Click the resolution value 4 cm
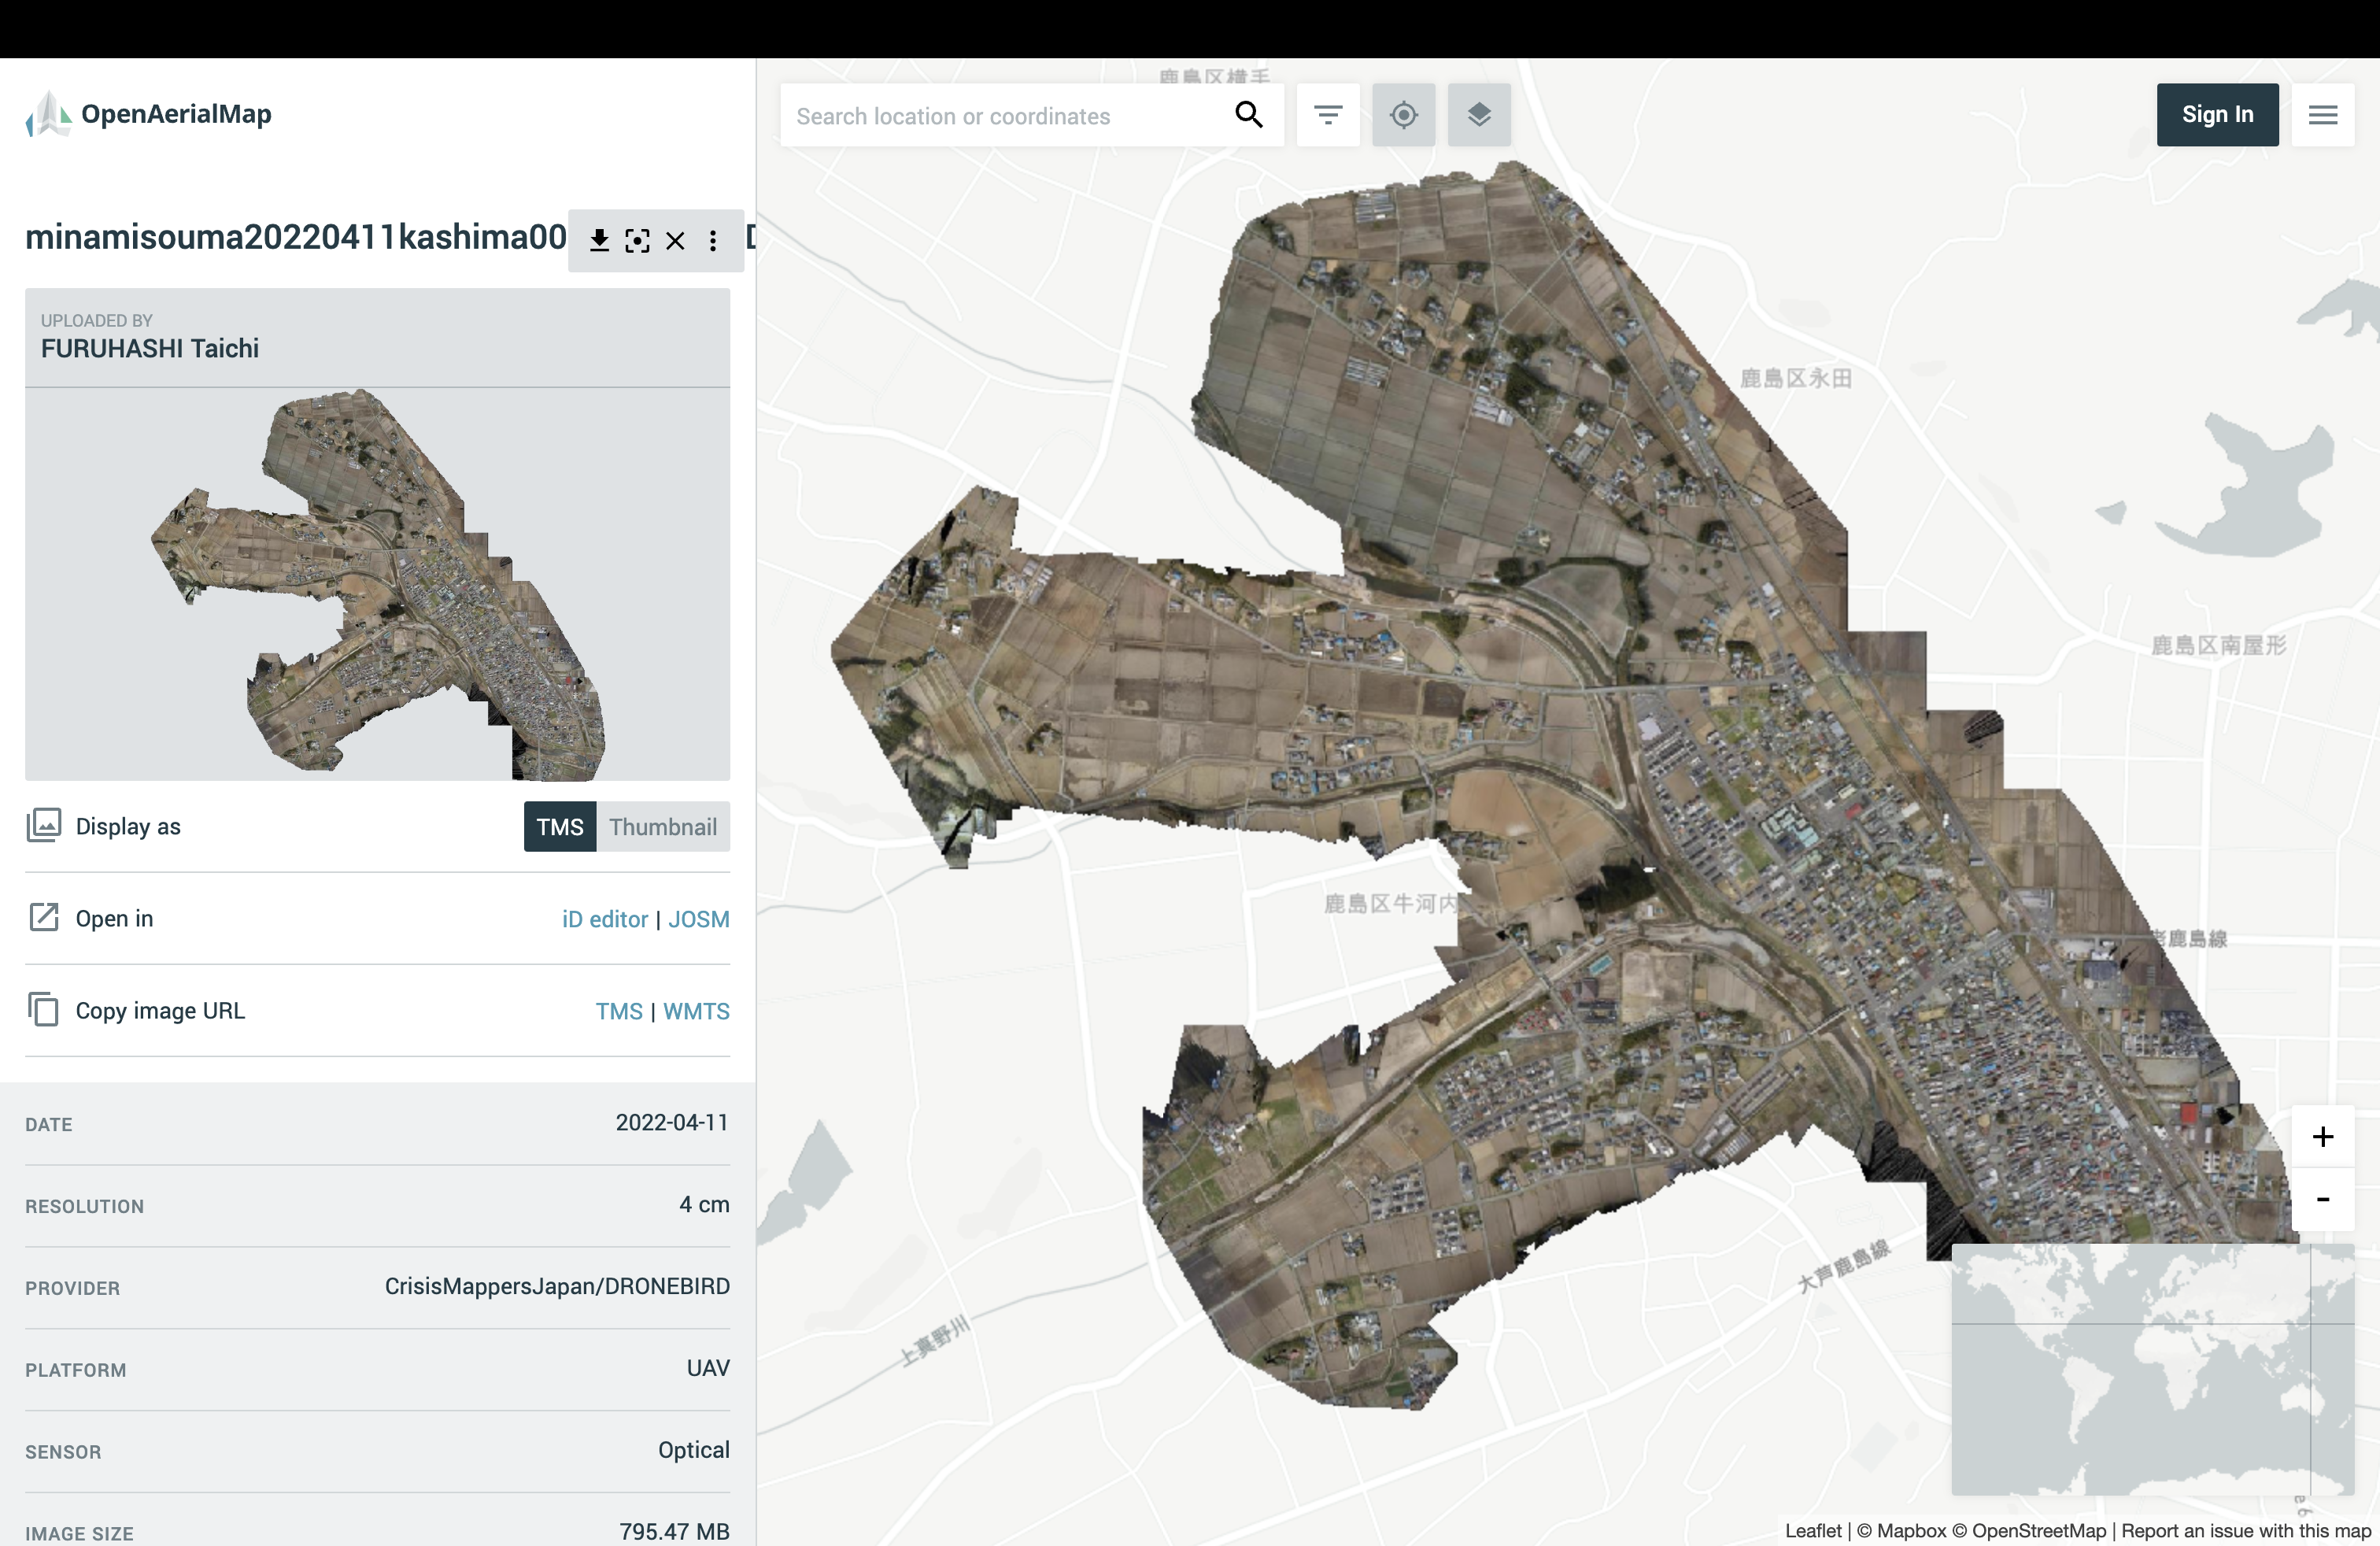Viewport: 2380px width, 1546px height. [704, 1204]
